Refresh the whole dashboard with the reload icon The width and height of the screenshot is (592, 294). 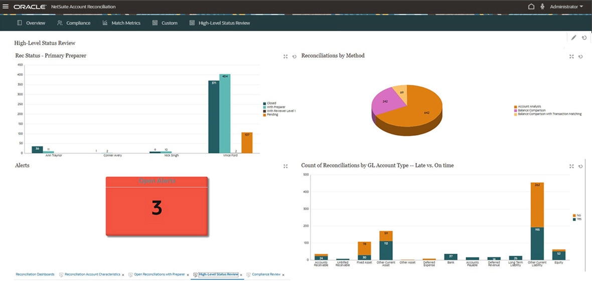click(x=584, y=38)
